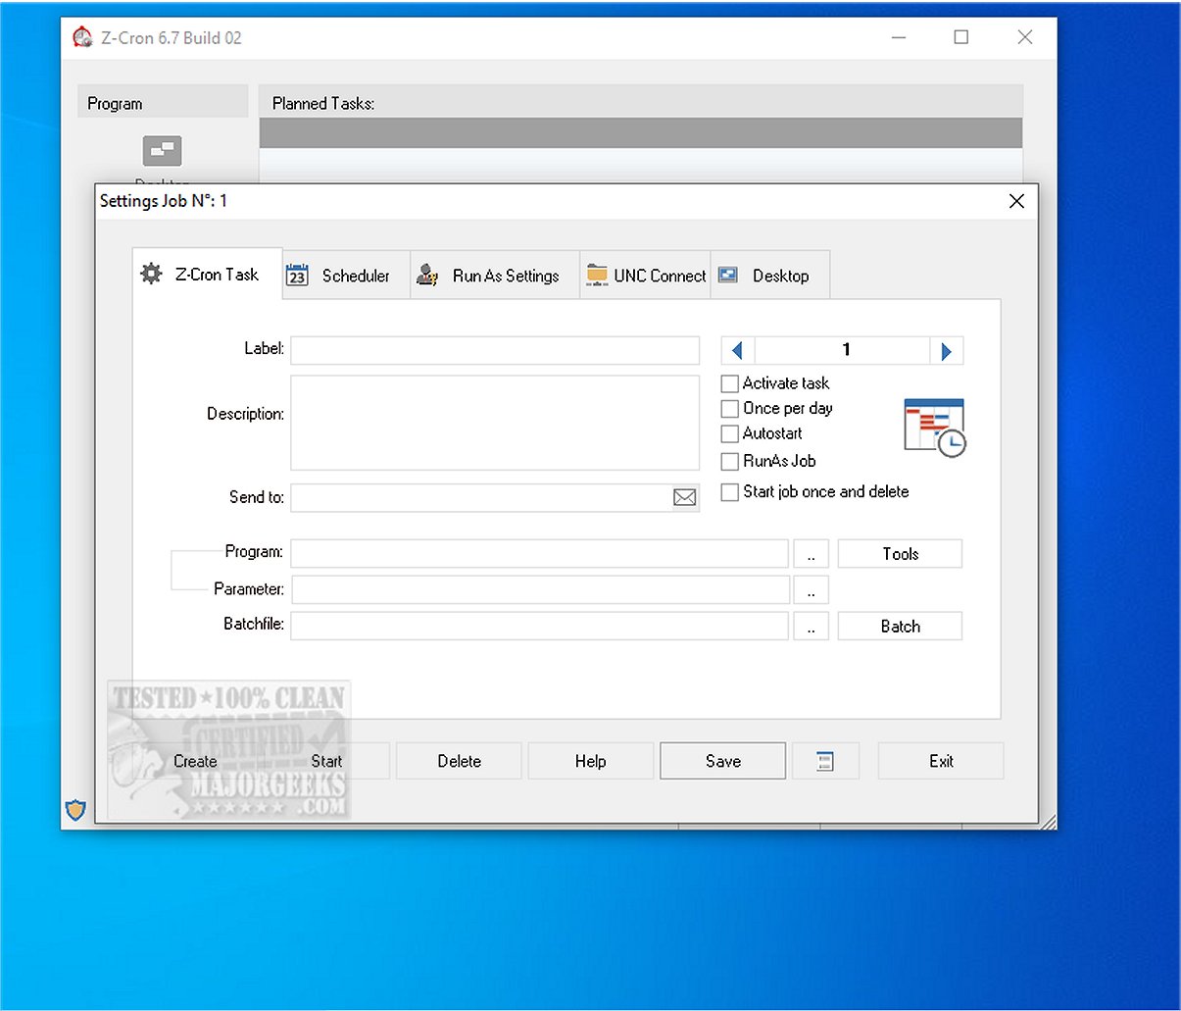Open browse button next to Parameter
Screen dimensions: 1181x1011
[x=812, y=590]
